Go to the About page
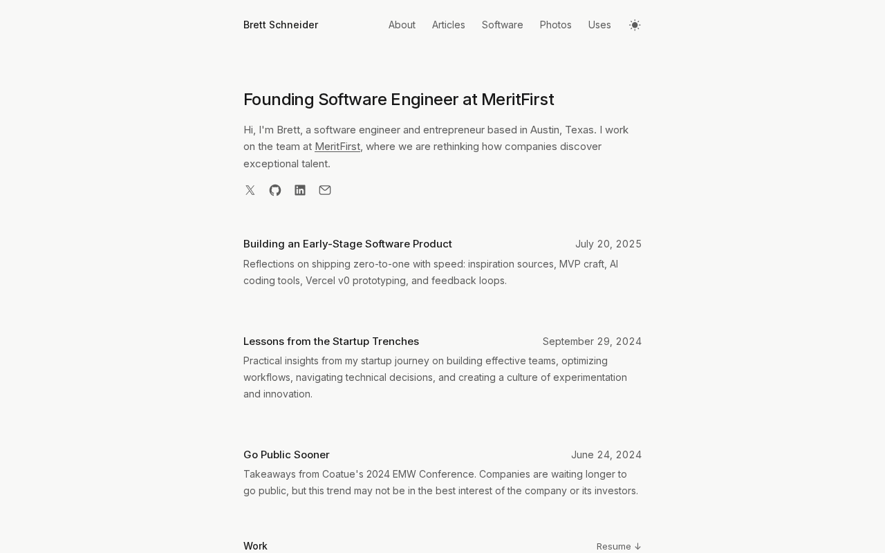The width and height of the screenshot is (885, 553). 402,25
